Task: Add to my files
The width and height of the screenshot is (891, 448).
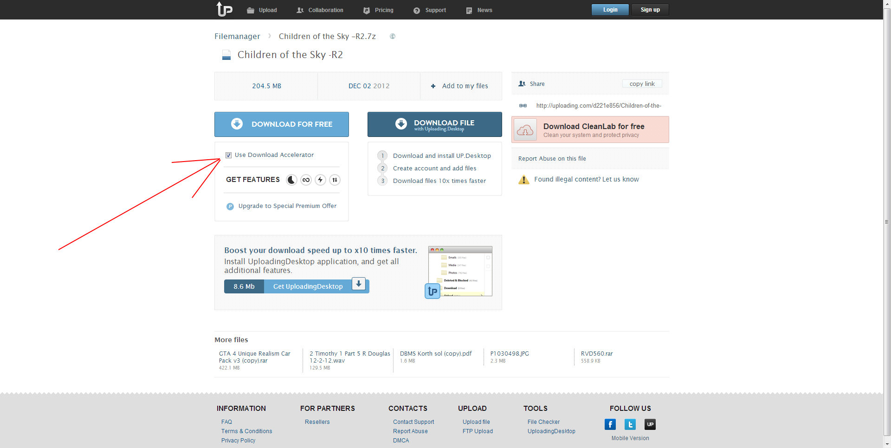Action: click(x=465, y=86)
